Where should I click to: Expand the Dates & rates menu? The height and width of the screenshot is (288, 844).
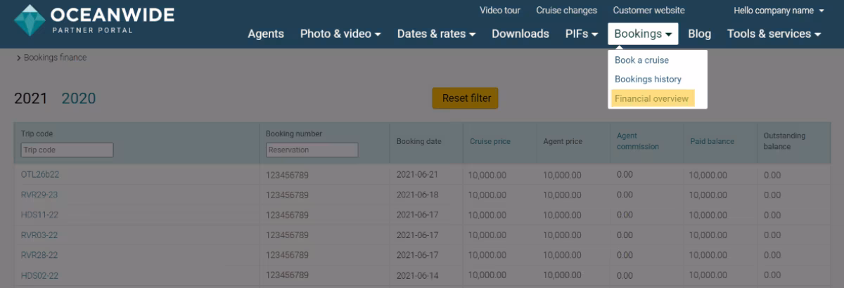click(436, 34)
